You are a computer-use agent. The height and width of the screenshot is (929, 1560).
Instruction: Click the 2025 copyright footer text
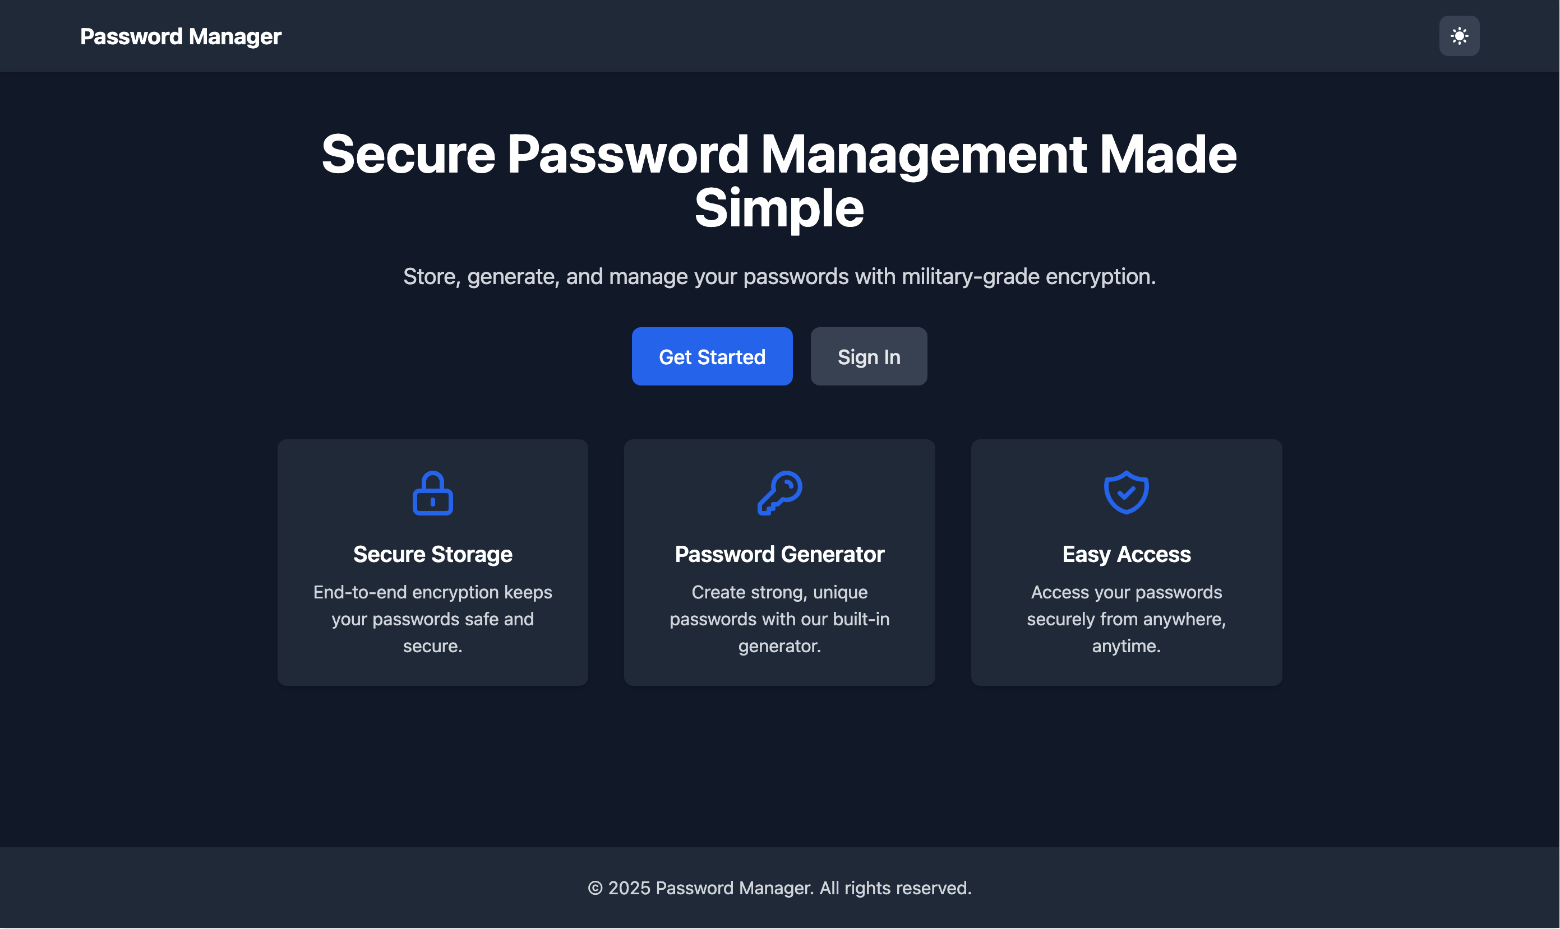point(779,888)
